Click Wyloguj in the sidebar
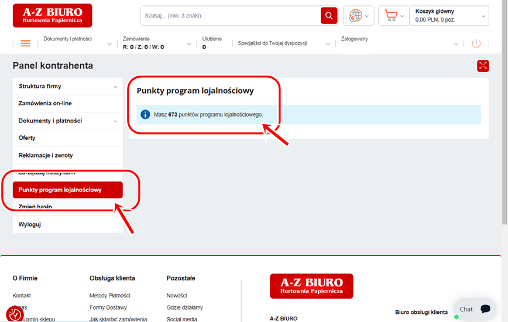The image size is (508, 322). [x=68, y=224]
